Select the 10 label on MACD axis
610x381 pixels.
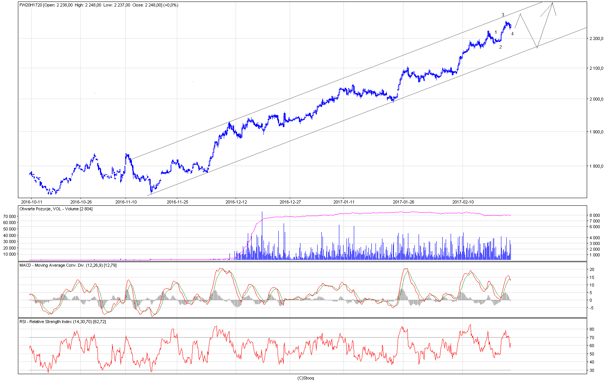click(592, 285)
